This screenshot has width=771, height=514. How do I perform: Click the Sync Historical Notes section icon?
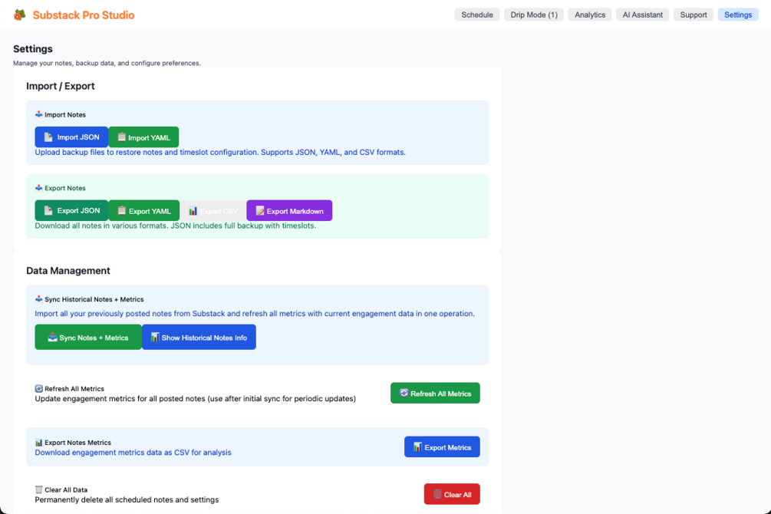39,299
